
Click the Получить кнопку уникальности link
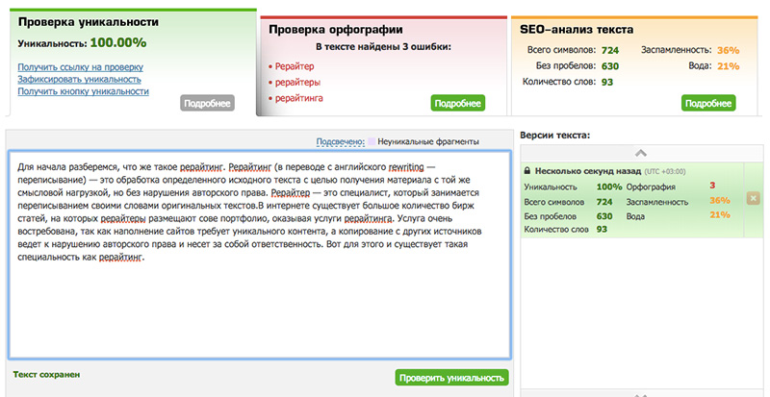[x=83, y=91]
